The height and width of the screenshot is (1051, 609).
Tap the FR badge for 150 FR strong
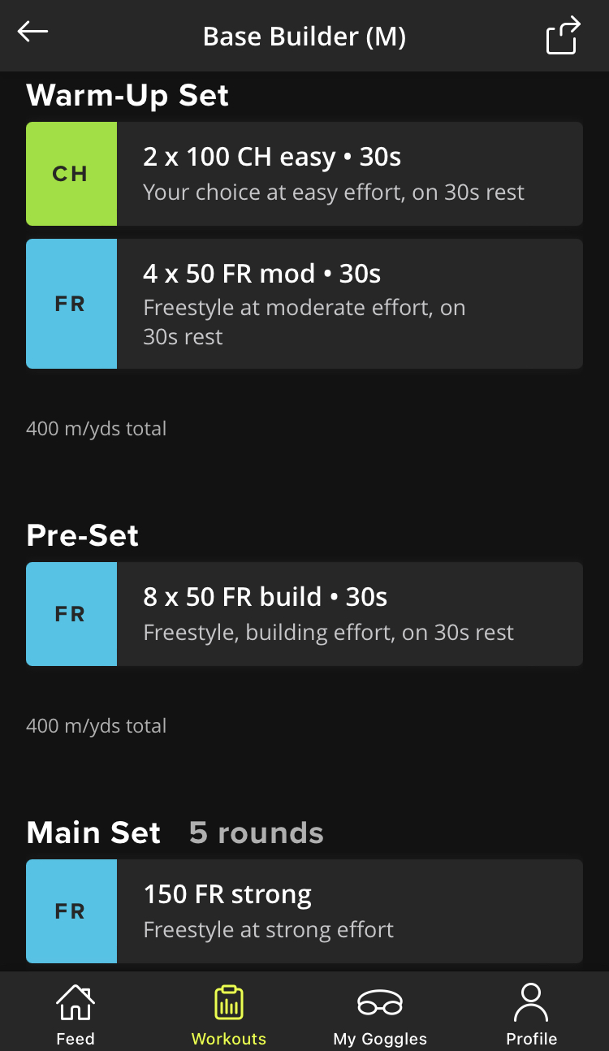coord(71,911)
